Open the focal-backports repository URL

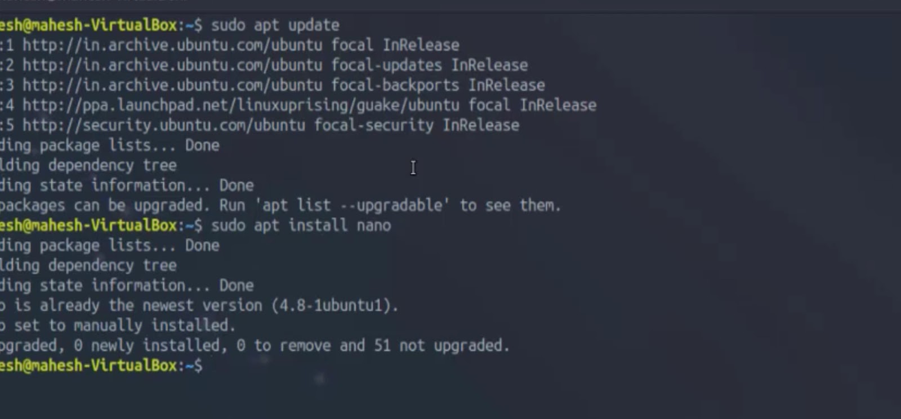click(172, 85)
